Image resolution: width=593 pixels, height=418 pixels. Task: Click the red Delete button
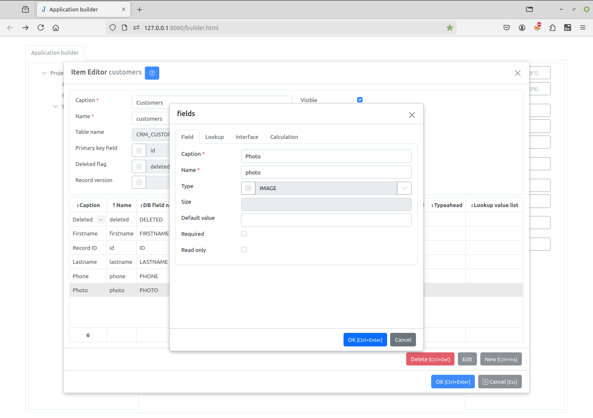[x=430, y=359]
